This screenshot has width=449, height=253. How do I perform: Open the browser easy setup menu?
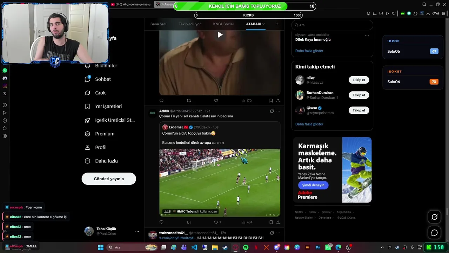tap(444, 13)
